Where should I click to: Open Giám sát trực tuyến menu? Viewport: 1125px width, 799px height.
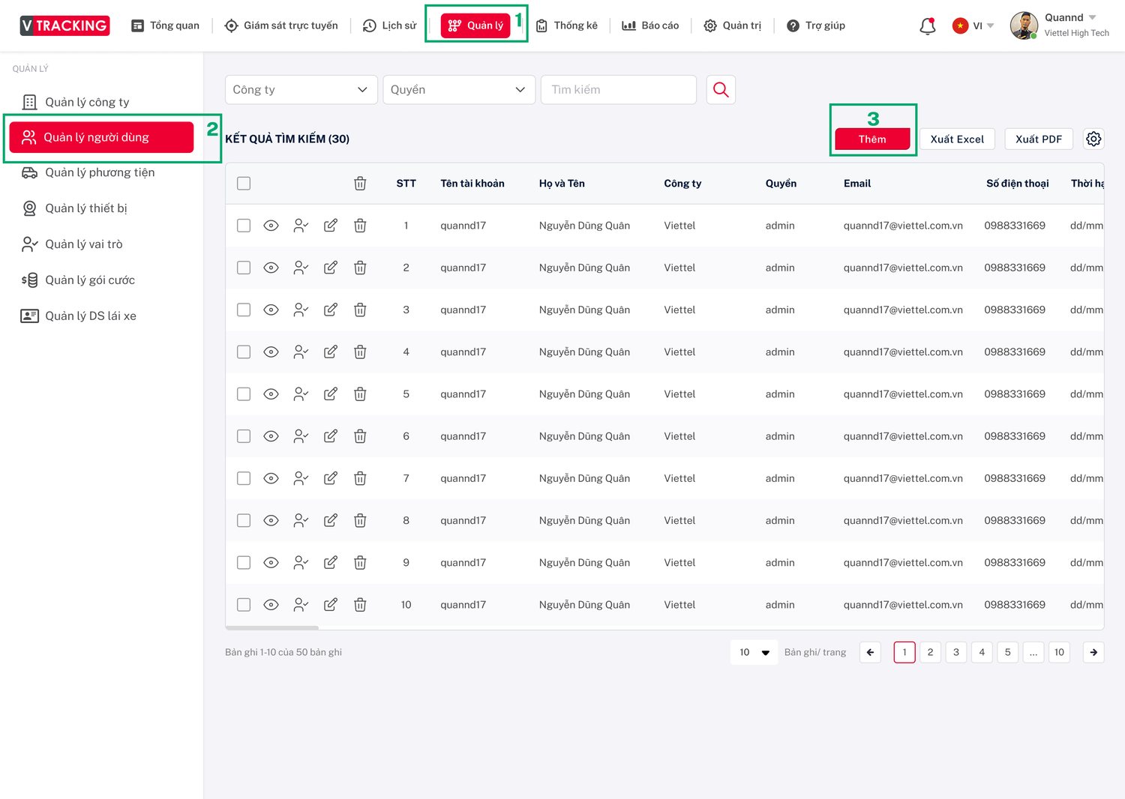[x=281, y=25]
